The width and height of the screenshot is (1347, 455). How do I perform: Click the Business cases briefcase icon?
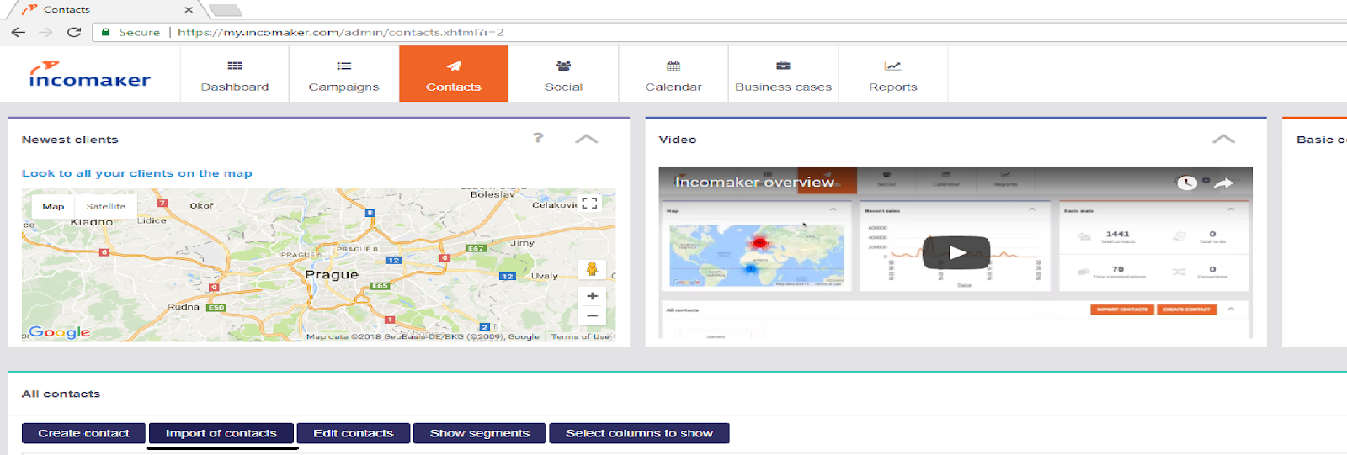point(783,66)
